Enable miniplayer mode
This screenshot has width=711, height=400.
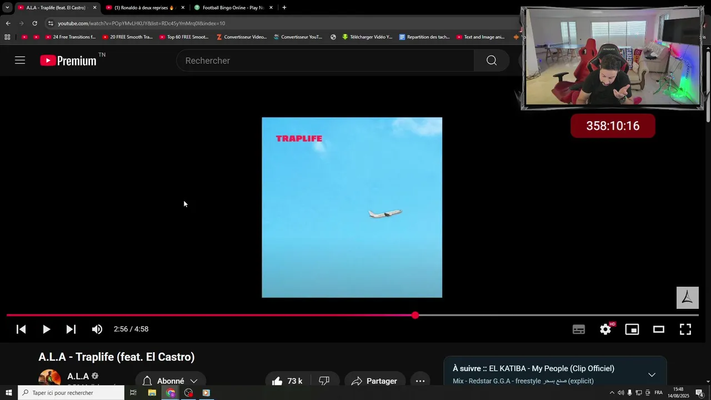click(x=632, y=329)
